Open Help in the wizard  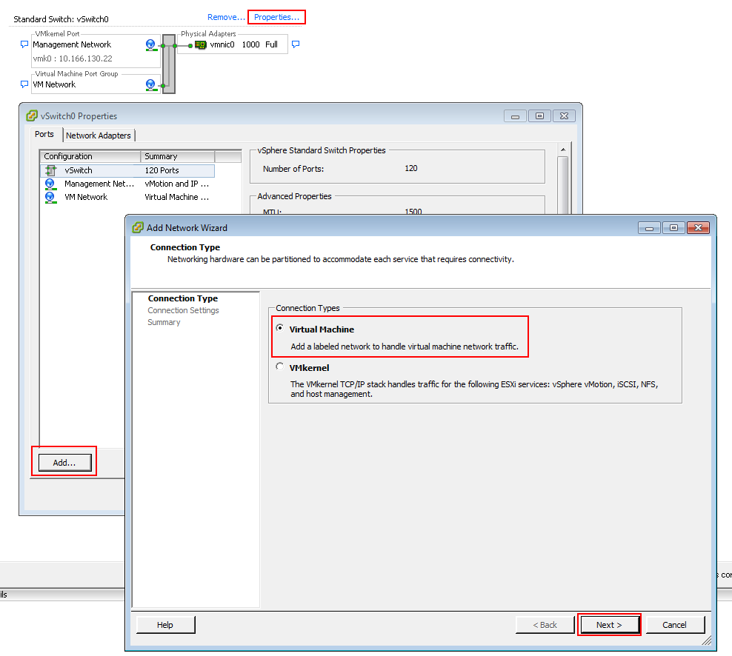(x=165, y=625)
